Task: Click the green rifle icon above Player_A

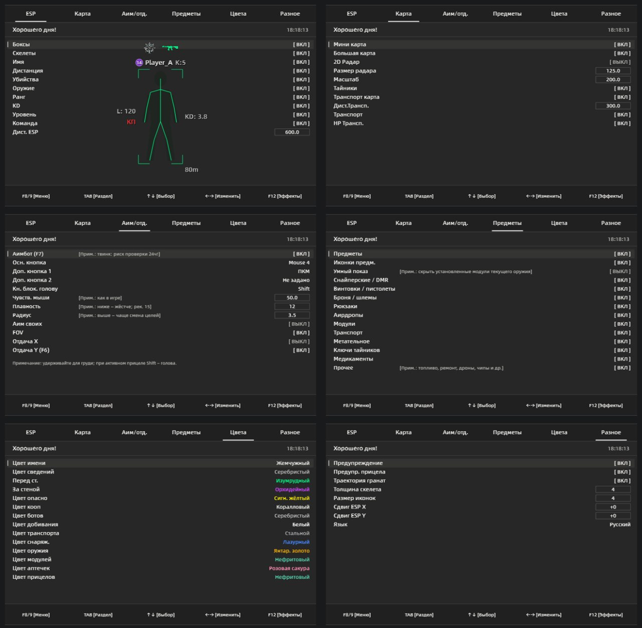Action: 171,48
